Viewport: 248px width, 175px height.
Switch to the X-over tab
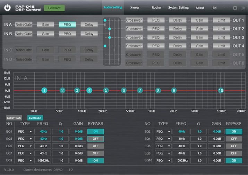click(x=135, y=8)
